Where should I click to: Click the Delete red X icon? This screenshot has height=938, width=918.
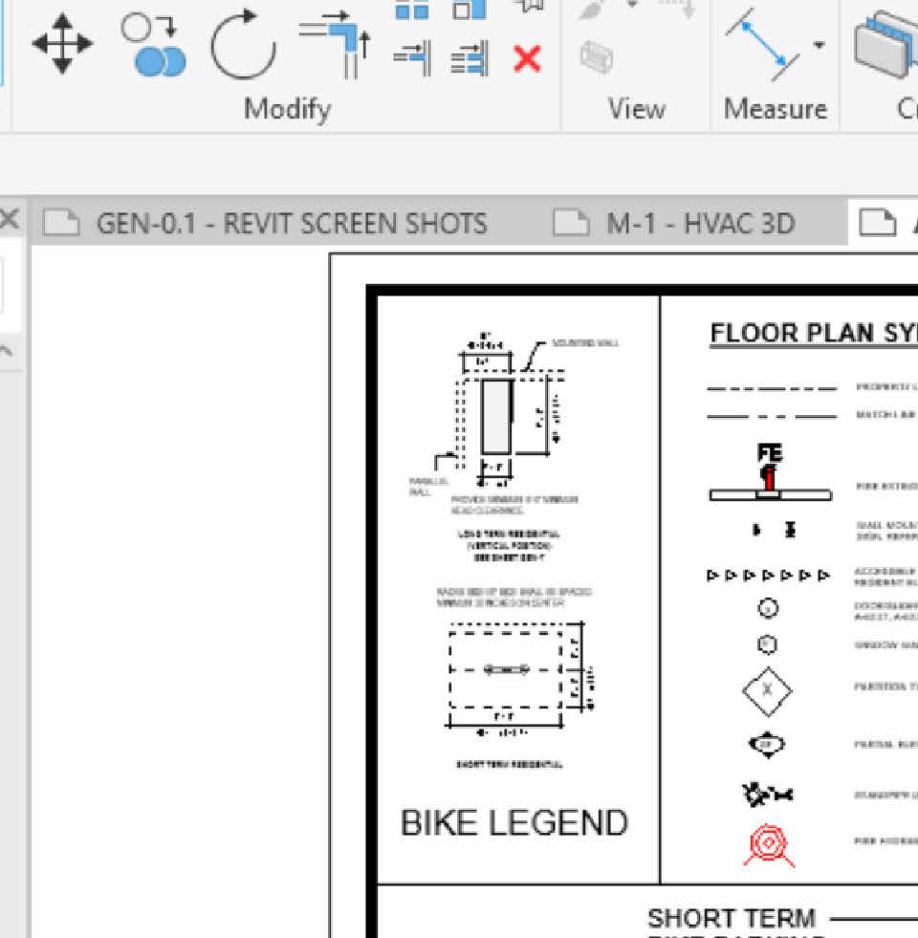(527, 59)
